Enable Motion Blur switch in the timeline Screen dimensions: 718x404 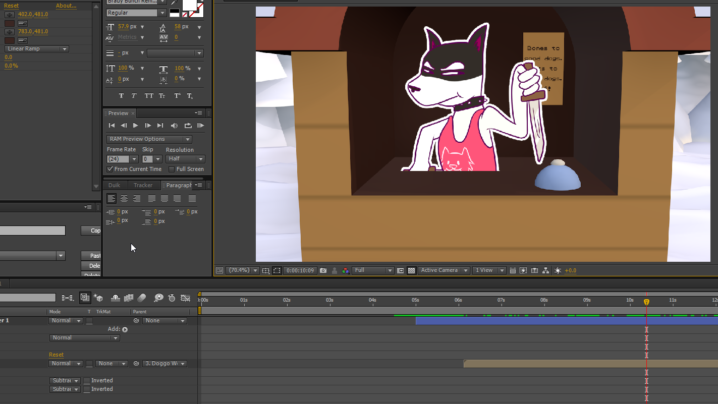(142, 298)
